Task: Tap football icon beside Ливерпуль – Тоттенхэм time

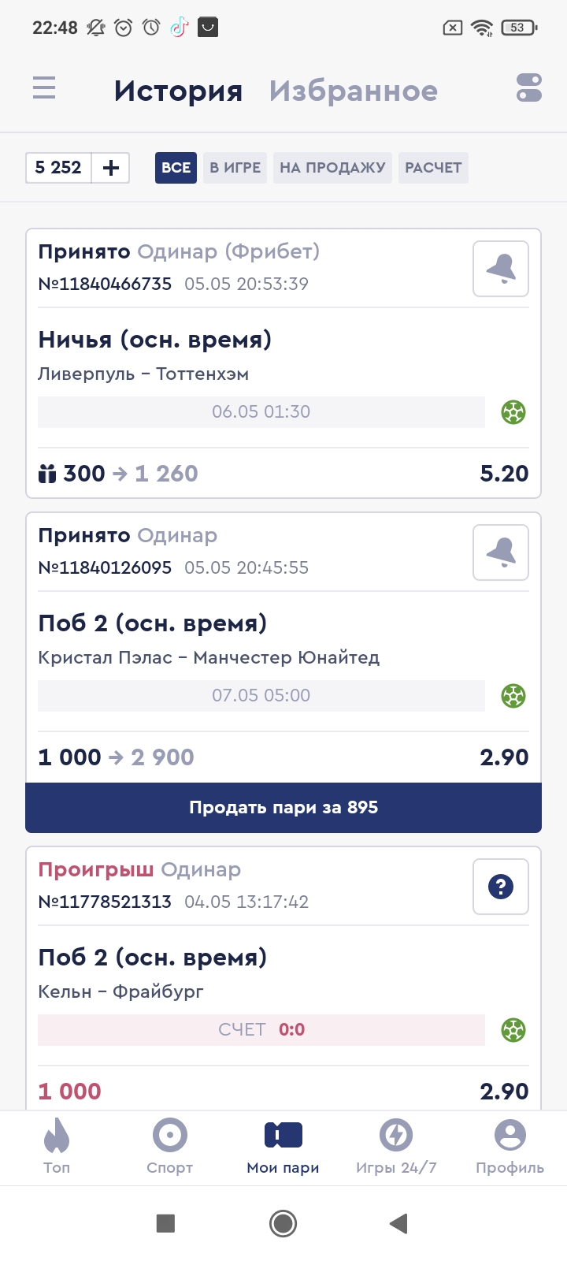Action: 513,412
